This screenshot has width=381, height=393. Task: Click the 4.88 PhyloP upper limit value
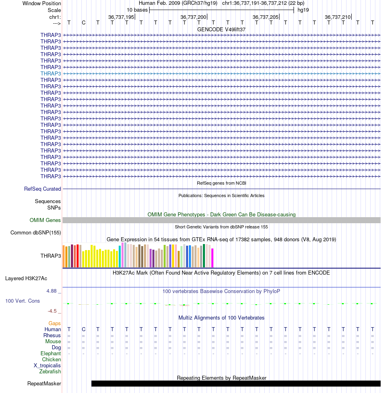(52, 291)
